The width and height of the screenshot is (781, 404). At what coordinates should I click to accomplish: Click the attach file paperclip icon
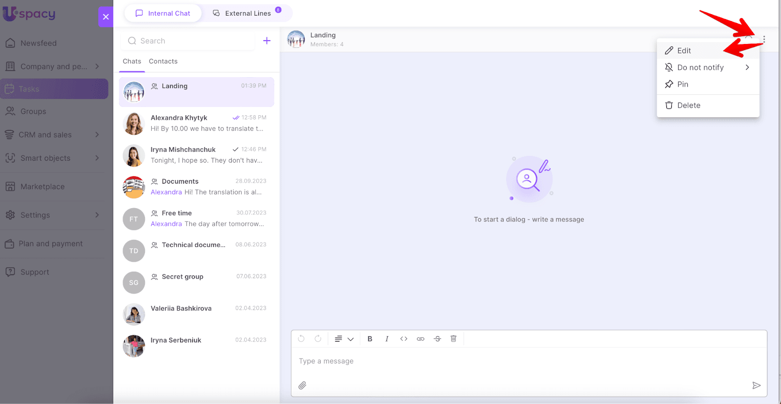pos(303,385)
